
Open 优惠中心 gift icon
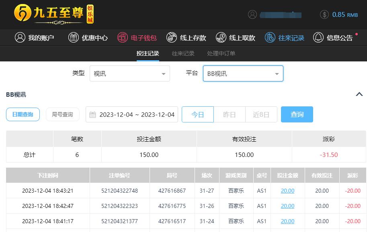click(73, 38)
